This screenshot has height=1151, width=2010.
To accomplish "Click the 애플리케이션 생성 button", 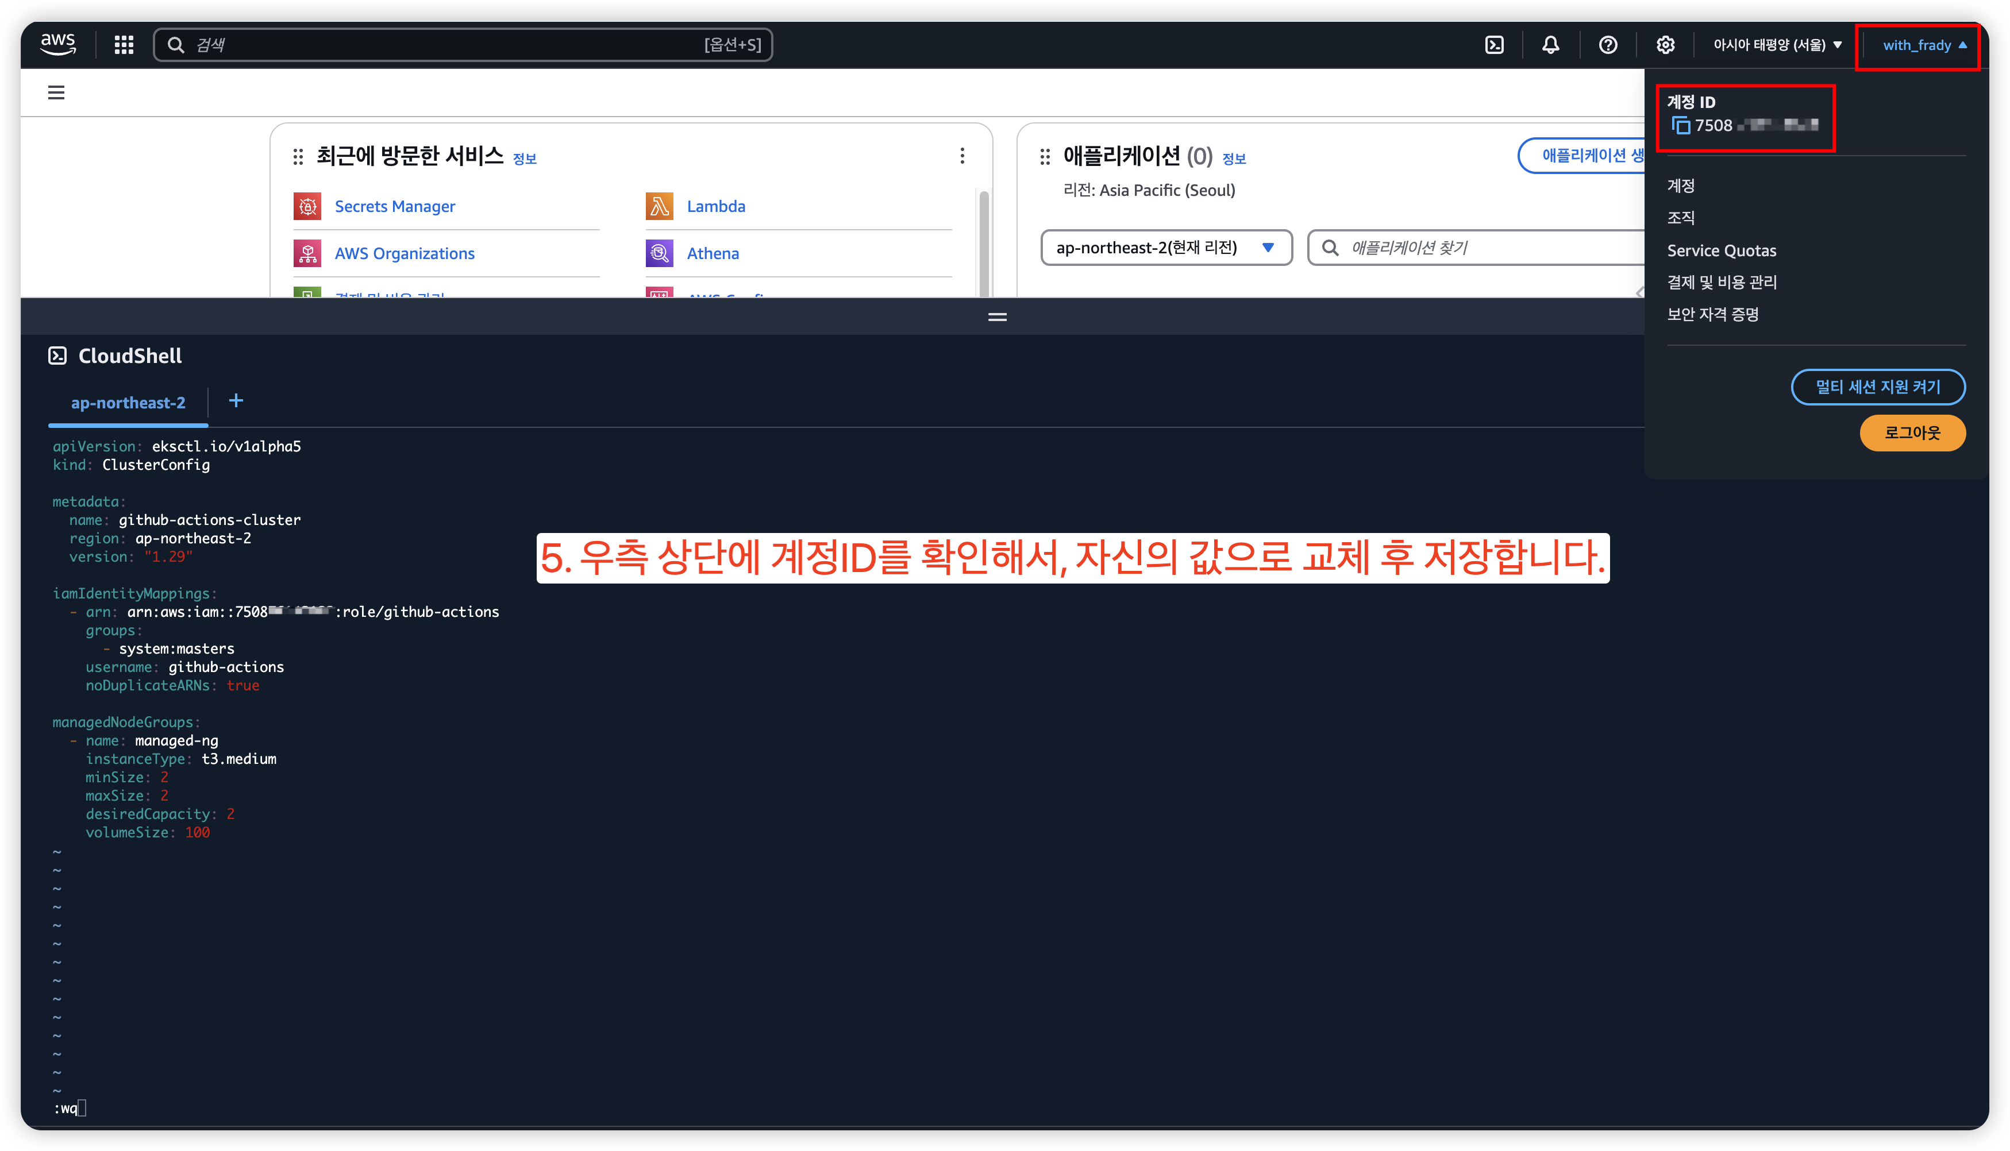I will [x=1581, y=156].
